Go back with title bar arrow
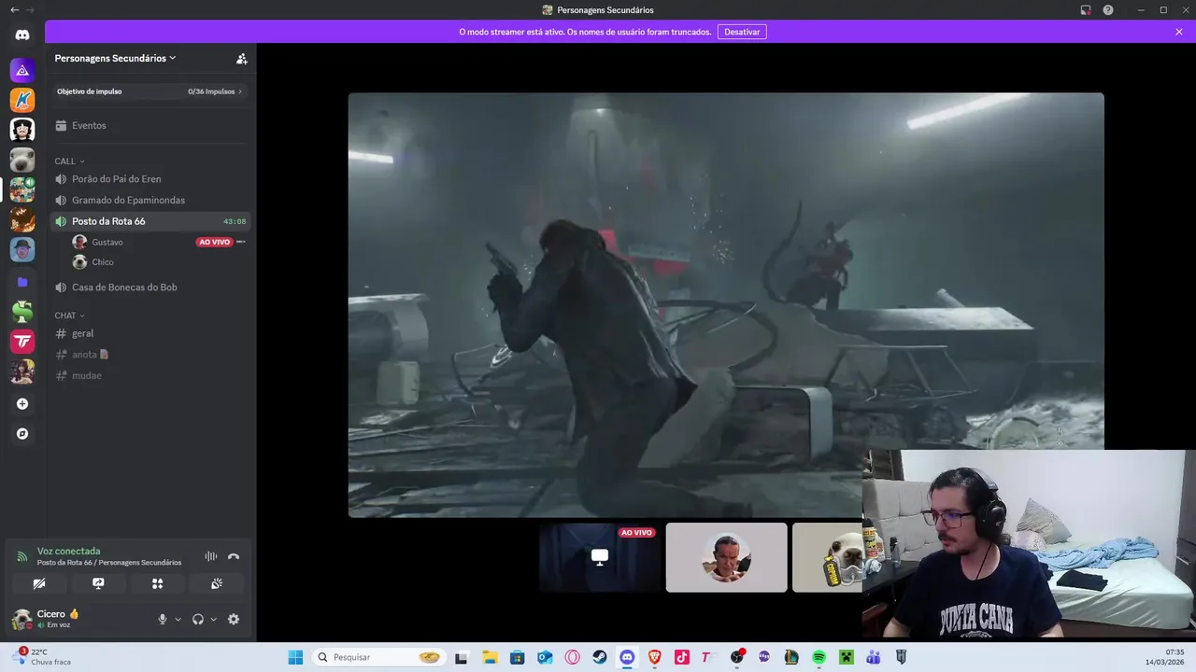1196x672 pixels. pos(14,10)
